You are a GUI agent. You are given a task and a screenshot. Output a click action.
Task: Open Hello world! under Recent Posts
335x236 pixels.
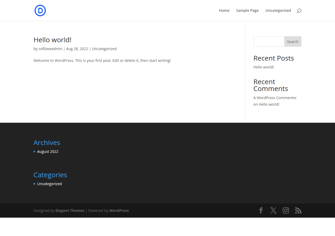point(264,67)
